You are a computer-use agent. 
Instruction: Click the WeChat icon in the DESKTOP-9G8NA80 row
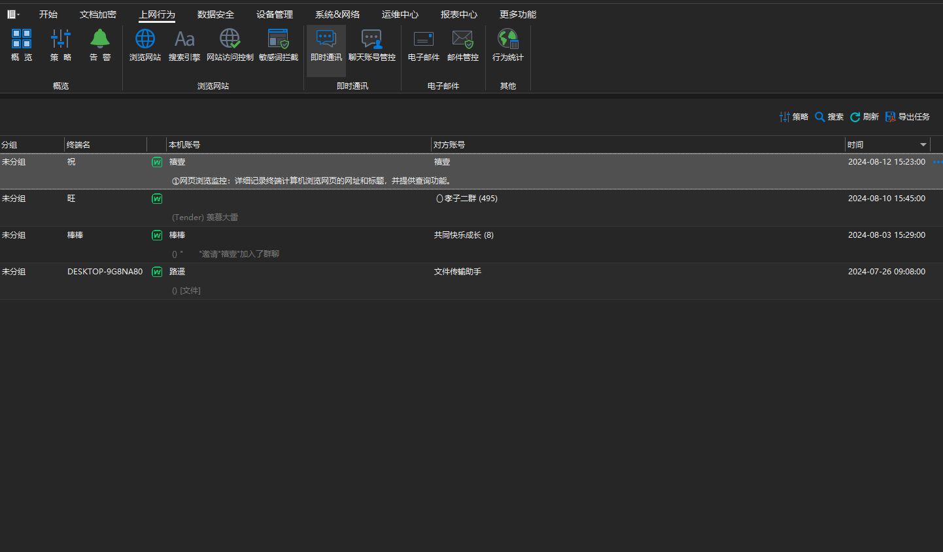[x=157, y=272]
